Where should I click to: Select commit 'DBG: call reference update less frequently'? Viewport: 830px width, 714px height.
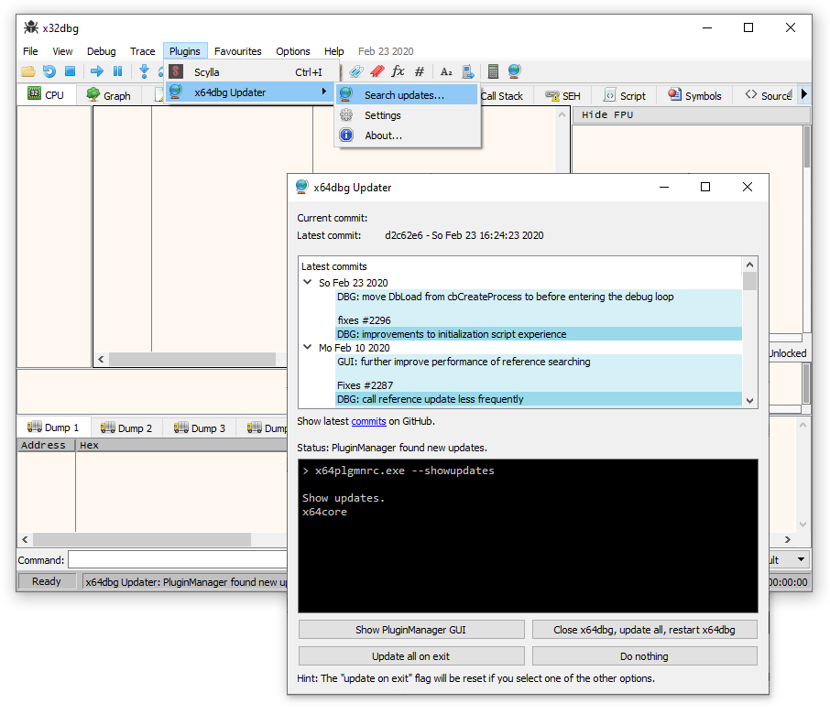[x=539, y=399]
